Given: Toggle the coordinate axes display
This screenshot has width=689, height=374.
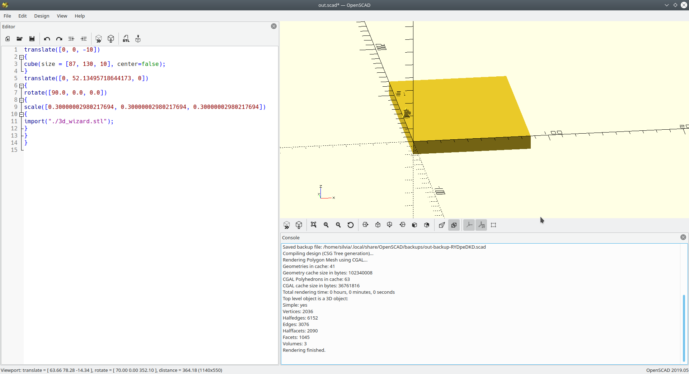Looking at the screenshot, I should (469, 225).
